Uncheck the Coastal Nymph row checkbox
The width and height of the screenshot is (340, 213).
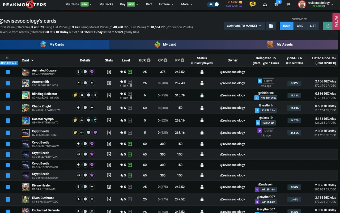tap(8, 120)
